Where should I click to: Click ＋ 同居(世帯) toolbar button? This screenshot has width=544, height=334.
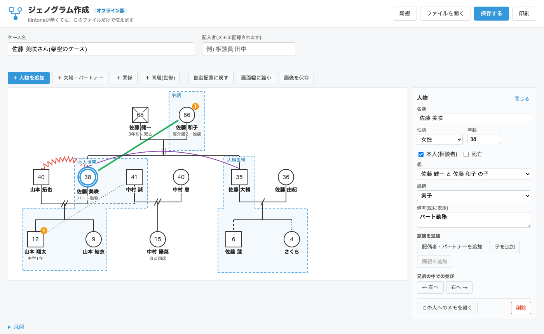[160, 78]
